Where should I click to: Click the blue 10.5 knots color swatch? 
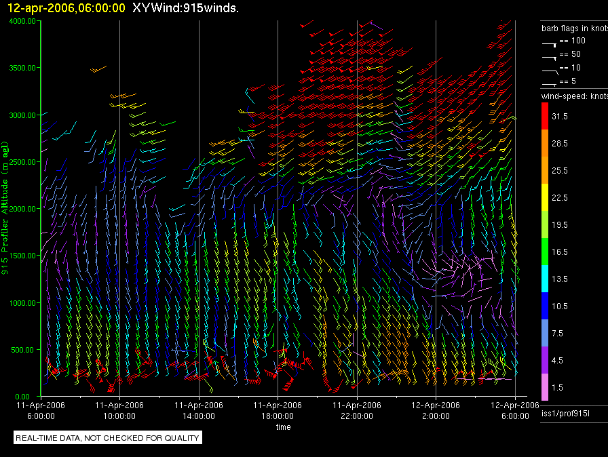[x=545, y=306]
